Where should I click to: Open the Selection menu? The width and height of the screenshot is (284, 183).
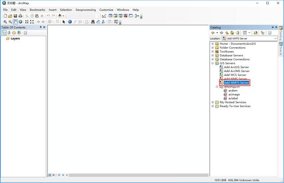[66, 10]
